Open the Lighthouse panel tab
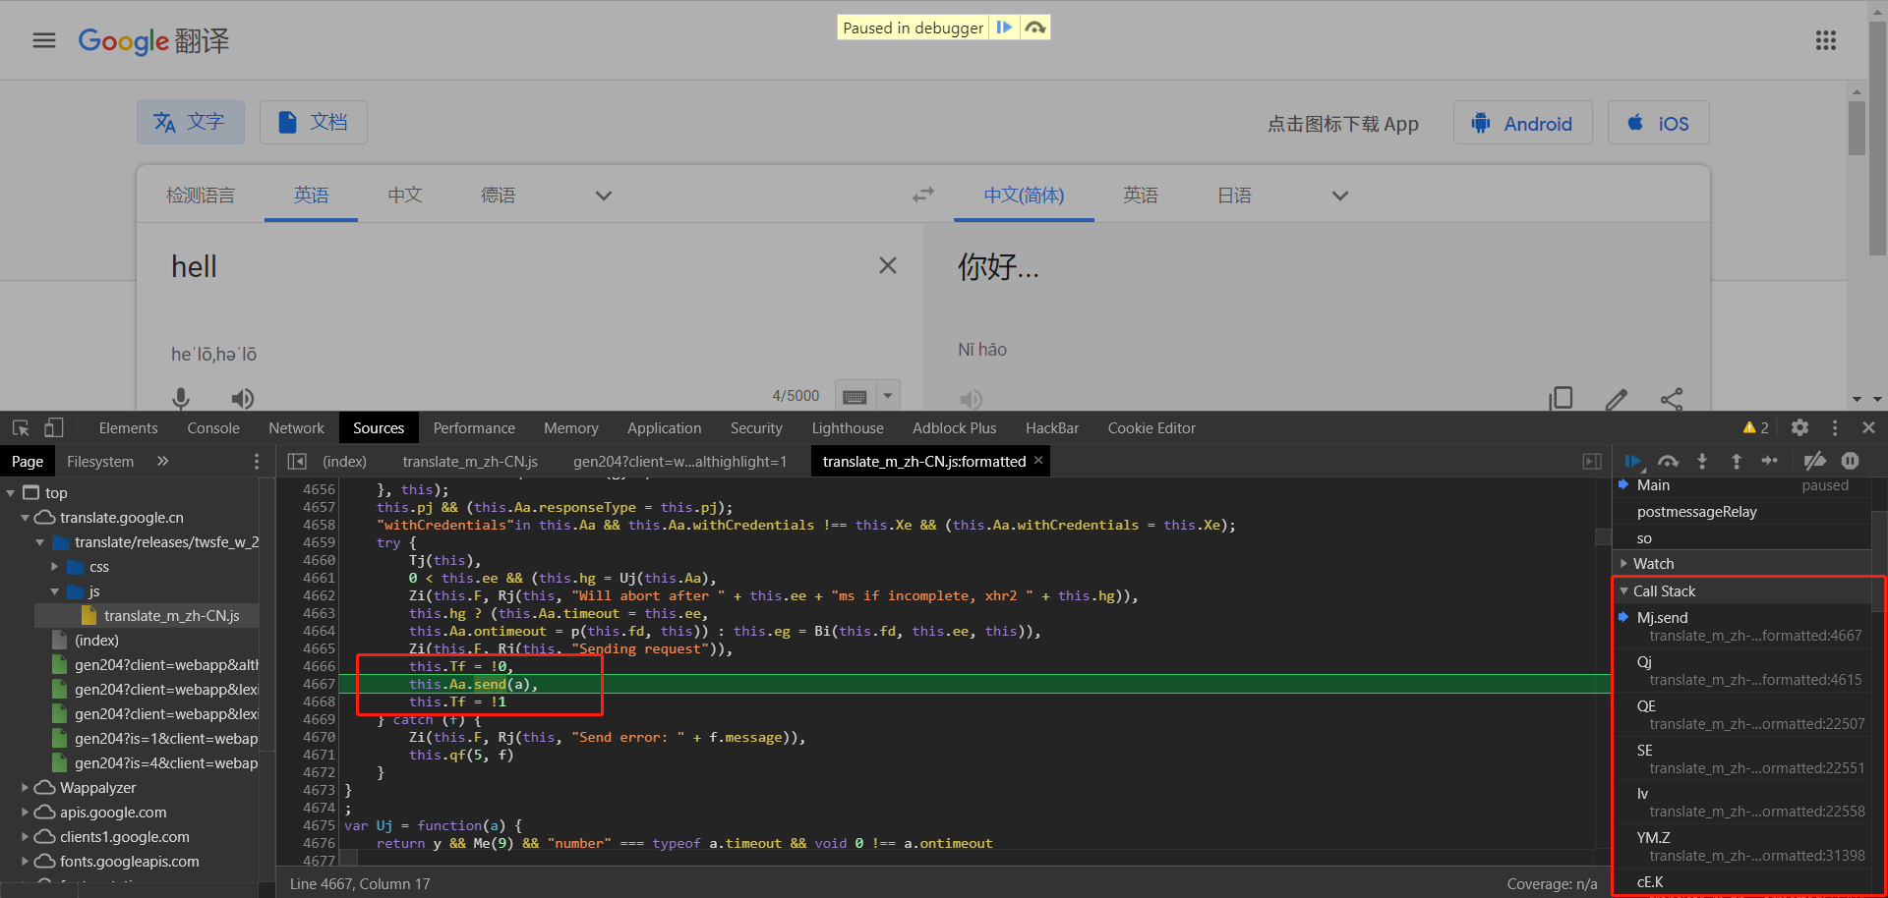The image size is (1888, 898). [848, 428]
